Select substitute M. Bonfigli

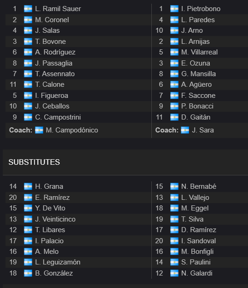[197, 252]
